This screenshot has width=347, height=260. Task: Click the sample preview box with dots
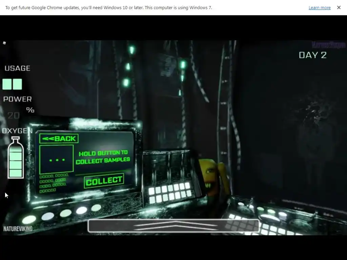click(57, 159)
